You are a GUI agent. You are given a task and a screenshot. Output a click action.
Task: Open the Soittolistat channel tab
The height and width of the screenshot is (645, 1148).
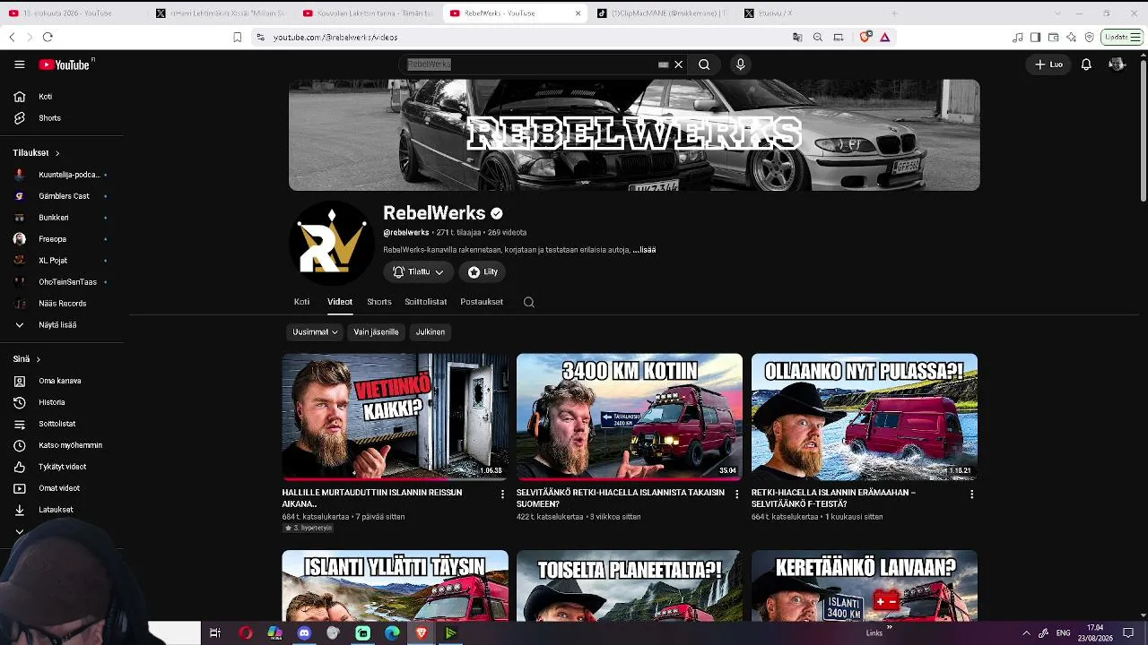click(426, 302)
